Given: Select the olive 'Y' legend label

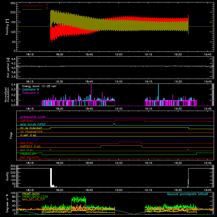Looking at the screenshot, I should tap(47, 8).
